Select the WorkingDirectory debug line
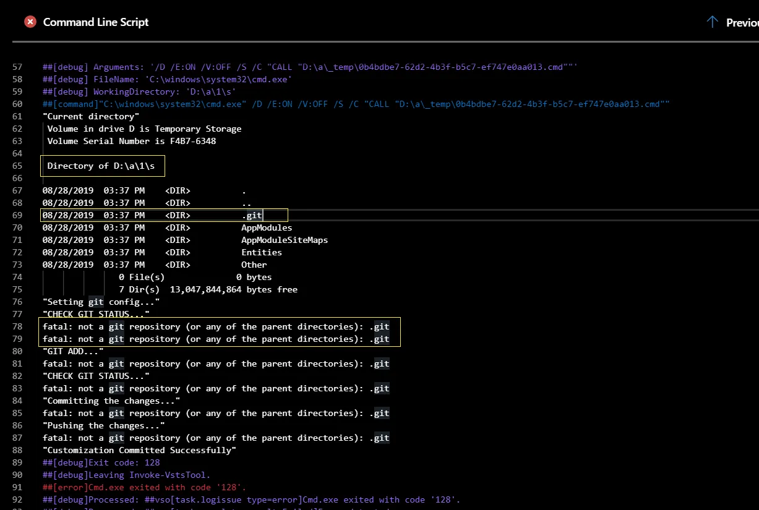This screenshot has width=759, height=510. 140,91
